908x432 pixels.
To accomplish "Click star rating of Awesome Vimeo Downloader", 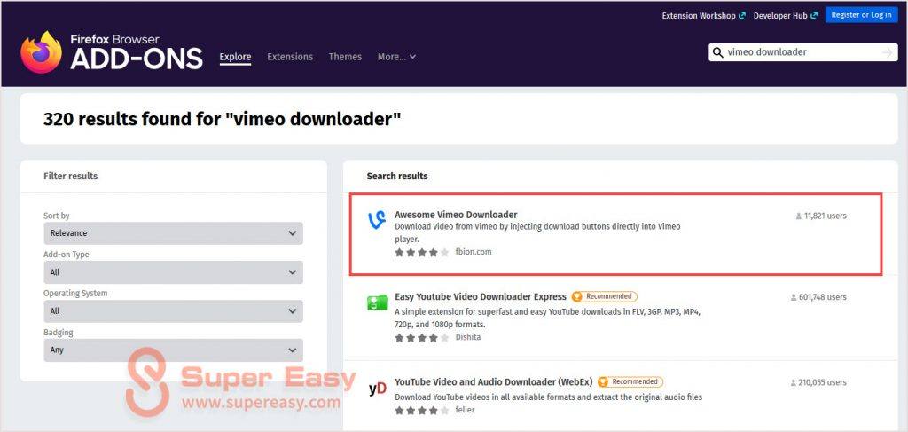I will point(421,253).
